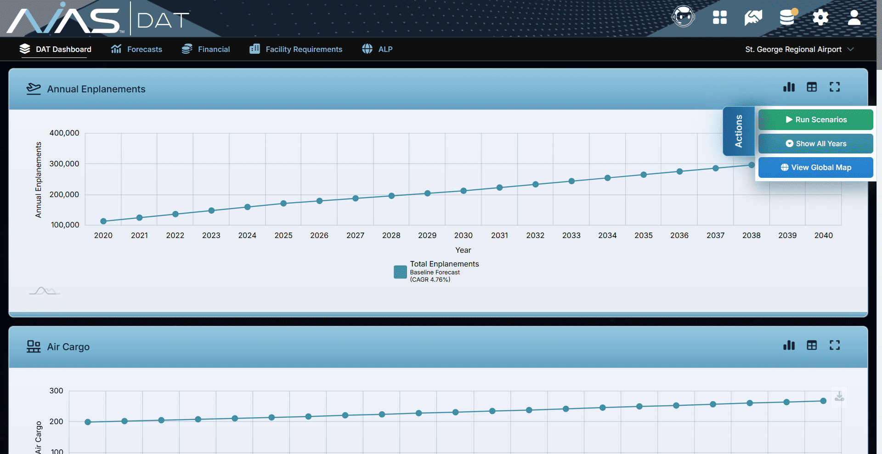
Task: Open the database icon with notification dot
Action: point(788,17)
